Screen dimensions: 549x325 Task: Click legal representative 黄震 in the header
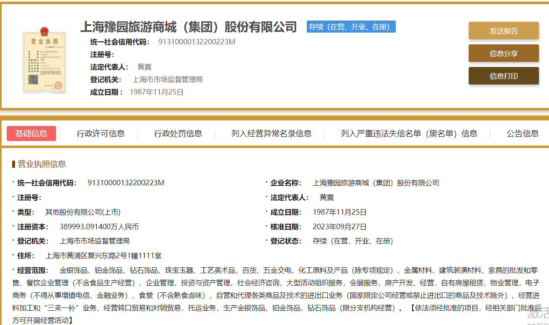tap(144, 67)
